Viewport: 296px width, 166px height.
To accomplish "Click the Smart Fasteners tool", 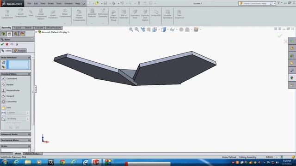I will coord(53,14).
